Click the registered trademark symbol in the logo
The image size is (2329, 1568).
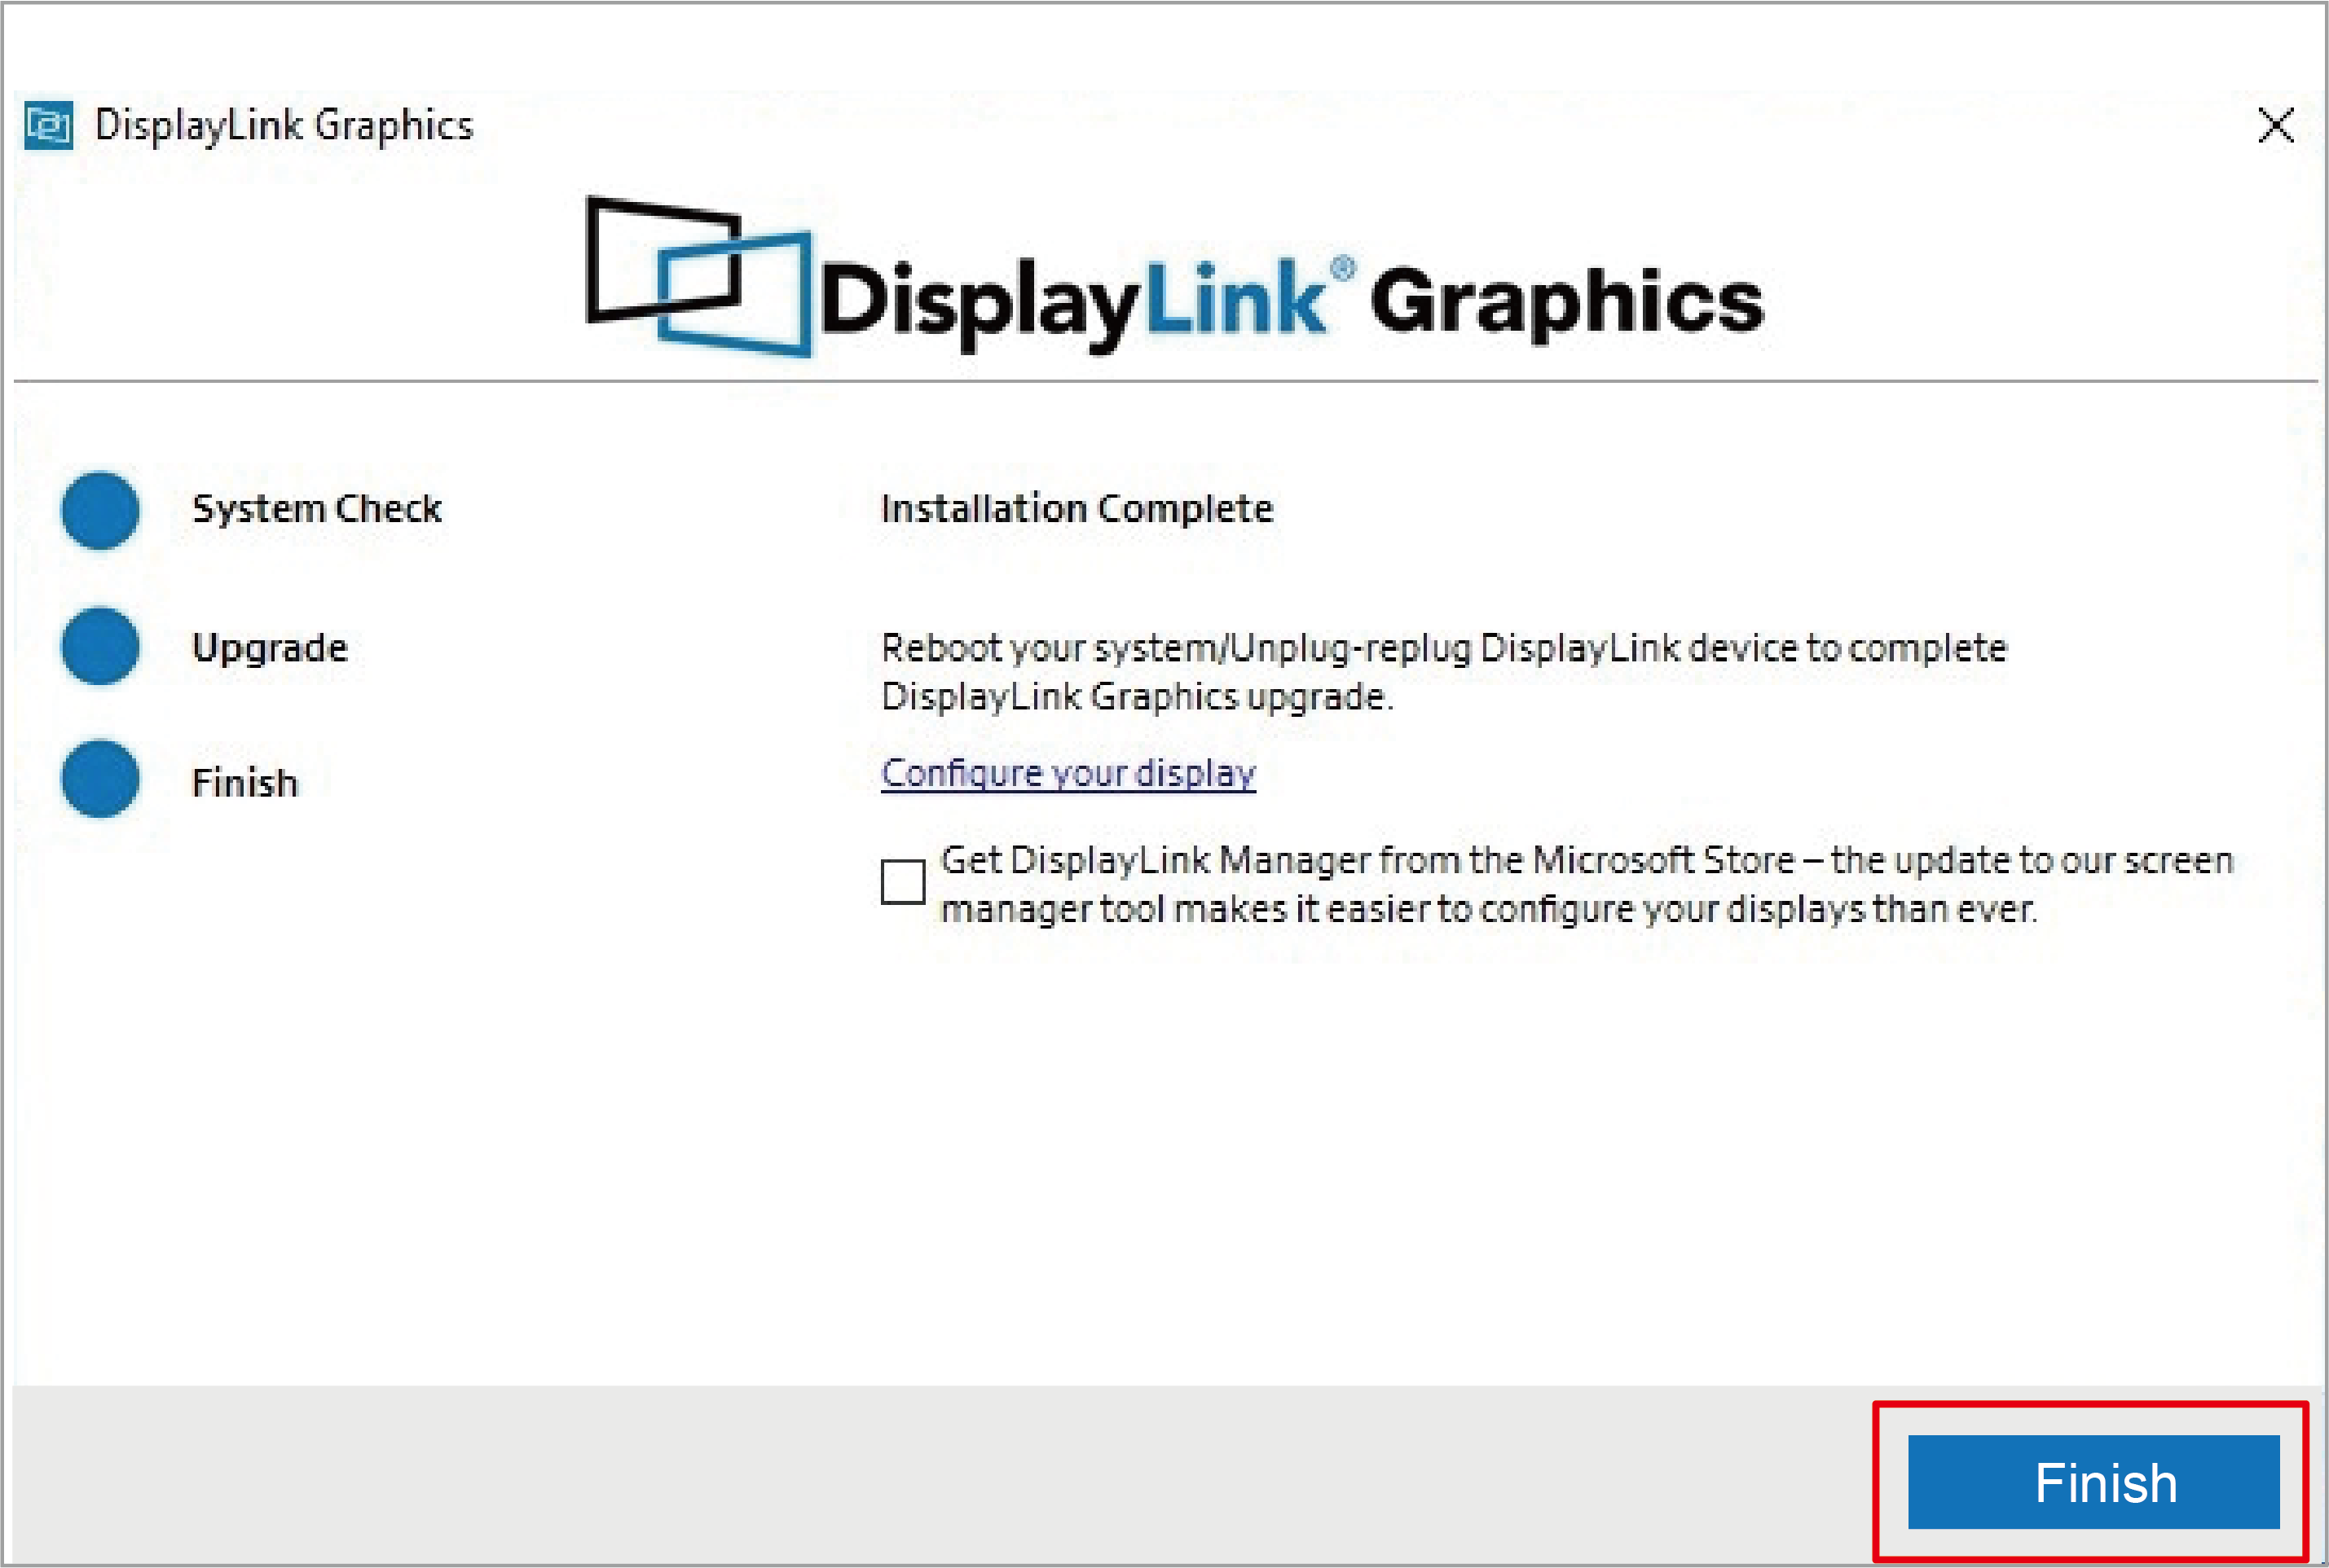click(1343, 267)
